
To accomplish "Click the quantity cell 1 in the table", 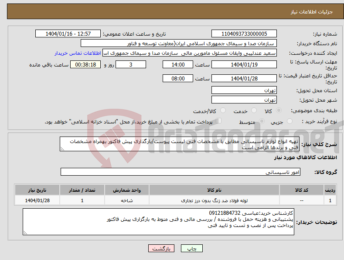I will pos(82,200).
